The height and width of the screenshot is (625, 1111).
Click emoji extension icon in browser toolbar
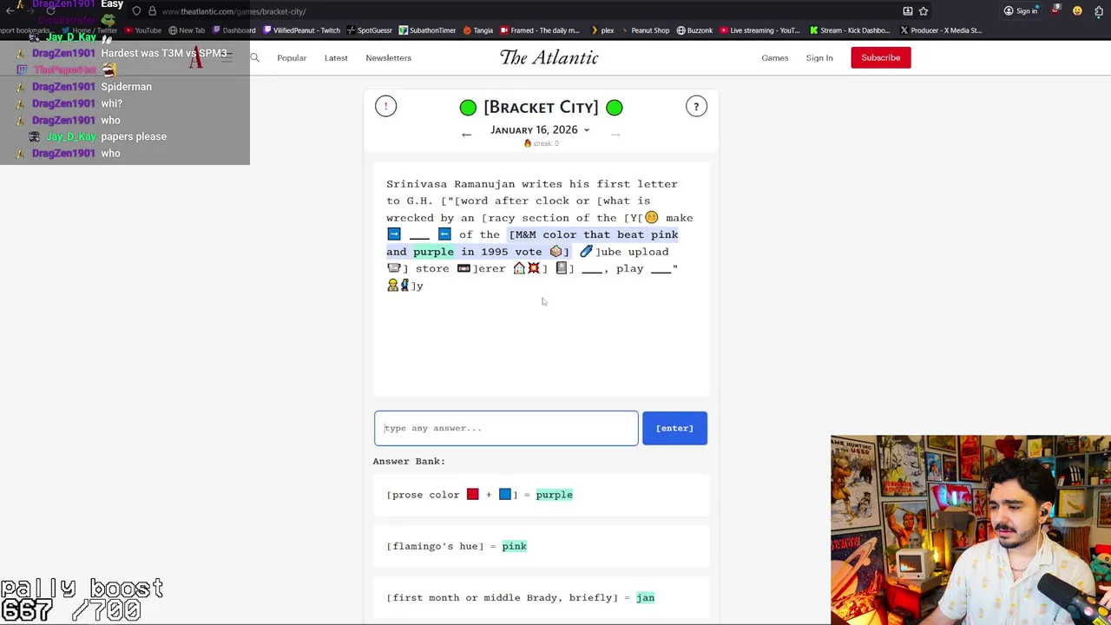click(1077, 11)
